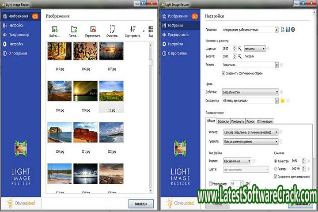The width and height of the screenshot is (318, 212).
Task: Toggle the Сохранить соотношение сторон checkbox
Action: coord(224,73)
